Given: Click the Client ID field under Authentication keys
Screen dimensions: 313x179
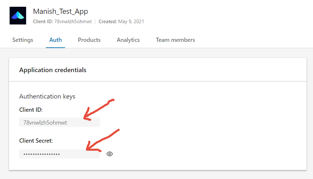Looking at the screenshot, I should coord(59,122).
